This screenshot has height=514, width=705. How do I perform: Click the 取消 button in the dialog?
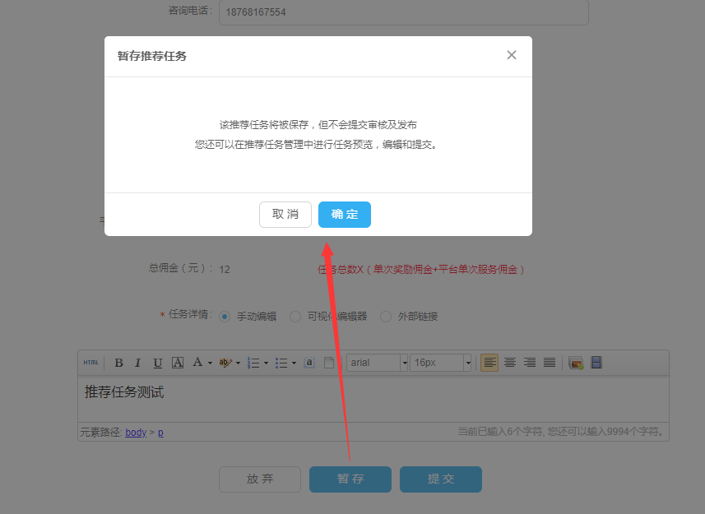(x=285, y=215)
